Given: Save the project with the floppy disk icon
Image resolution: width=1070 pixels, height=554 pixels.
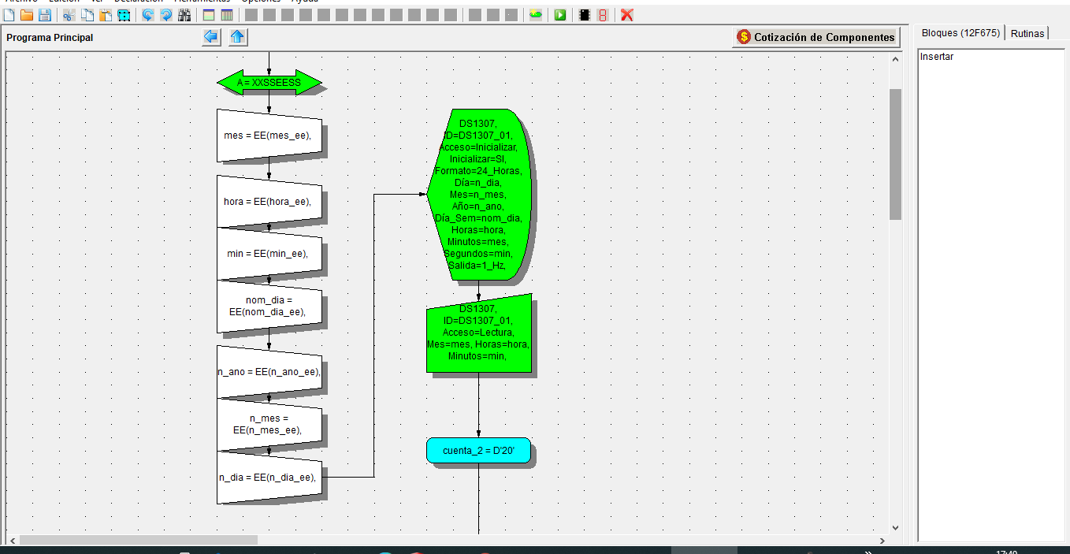Looking at the screenshot, I should pos(45,15).
